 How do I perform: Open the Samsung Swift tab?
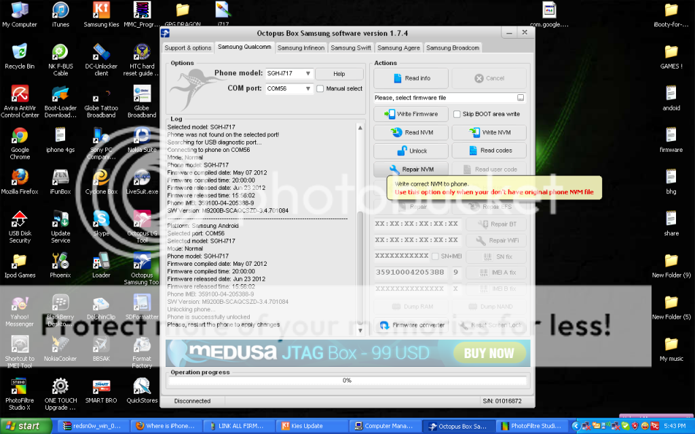pos(351,48)
